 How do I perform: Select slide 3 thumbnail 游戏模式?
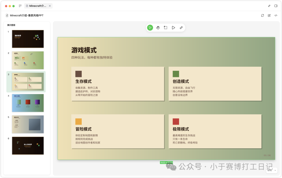point(28,82)
